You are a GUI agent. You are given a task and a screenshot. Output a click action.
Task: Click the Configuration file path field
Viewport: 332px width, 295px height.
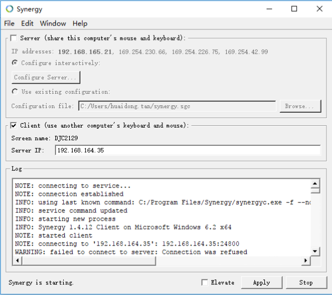point(177,106)
